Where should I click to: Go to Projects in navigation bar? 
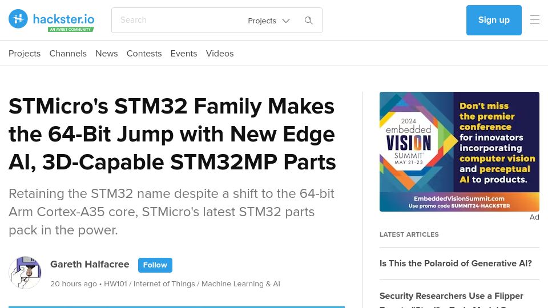[x=25, y=54]
